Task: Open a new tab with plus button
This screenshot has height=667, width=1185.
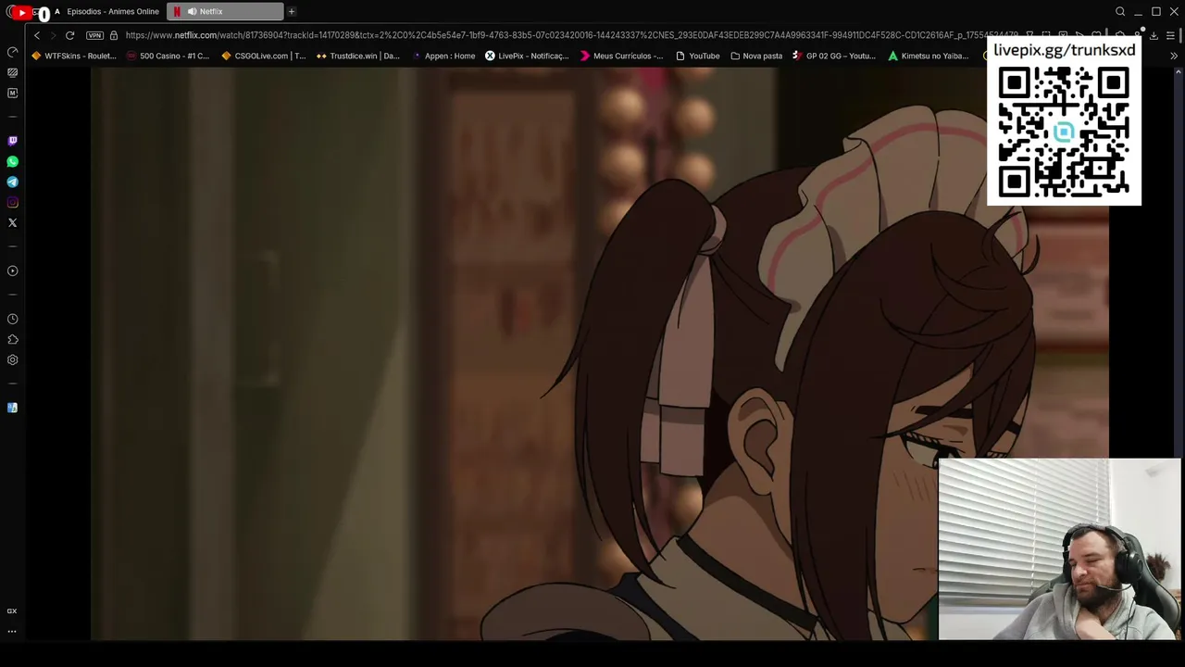Action: point(292,11)
